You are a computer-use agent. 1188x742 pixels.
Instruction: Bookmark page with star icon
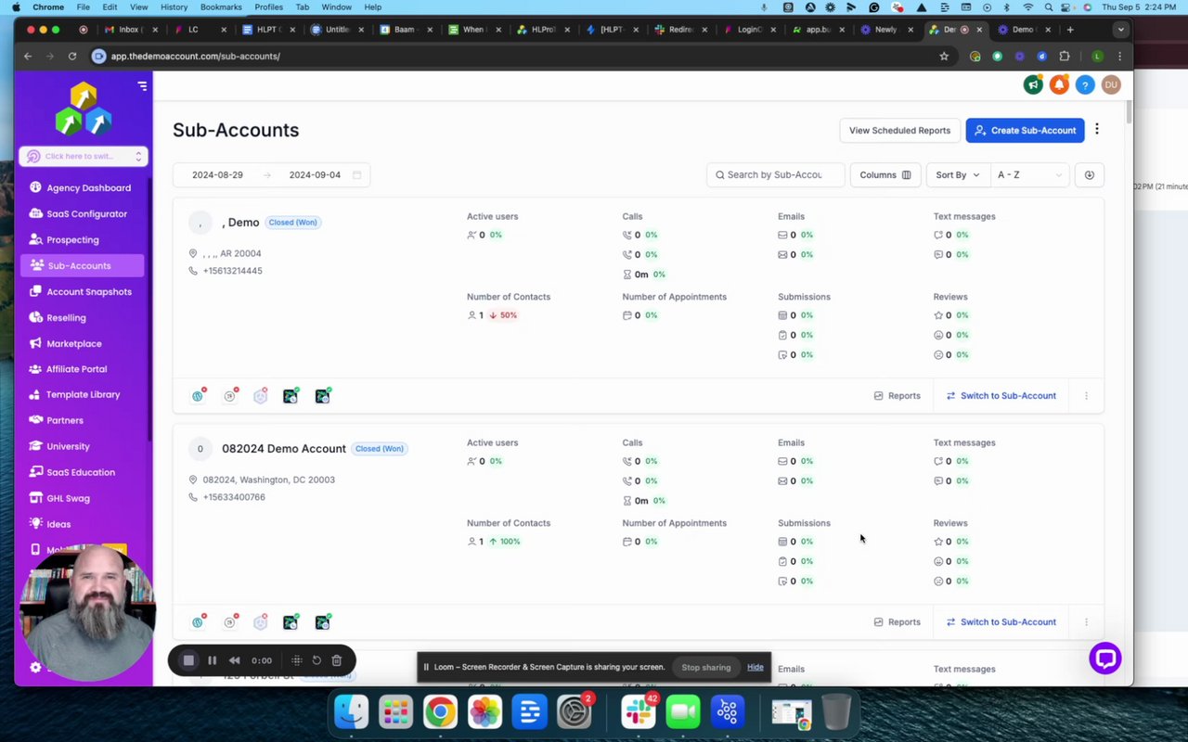[x=944, y=56]
